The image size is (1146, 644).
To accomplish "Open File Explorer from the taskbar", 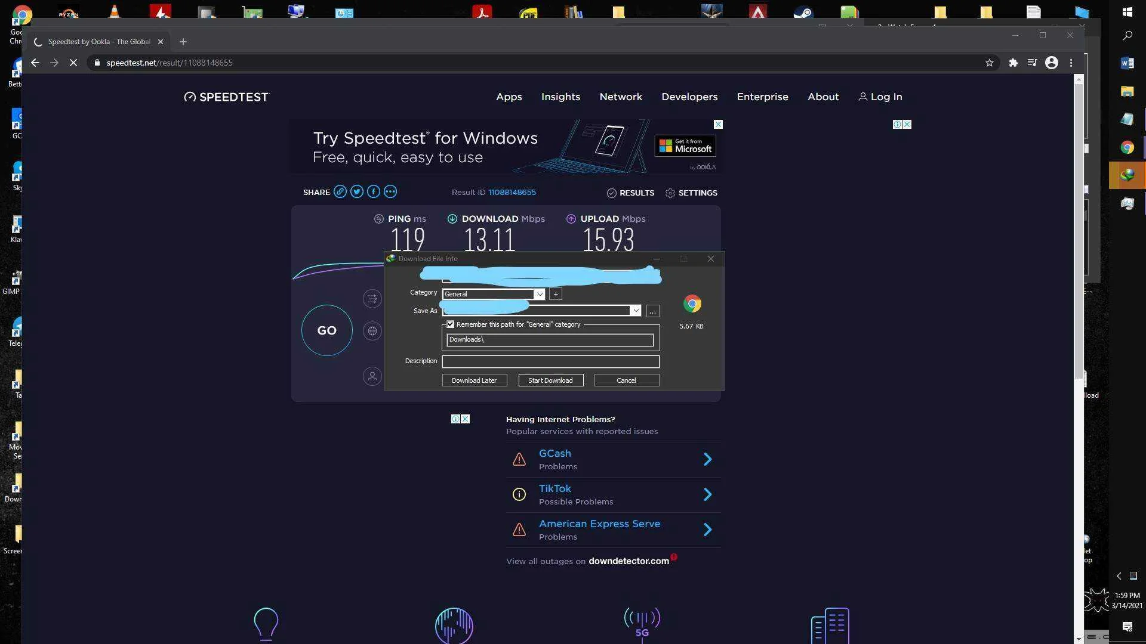I will (1127, 91).
